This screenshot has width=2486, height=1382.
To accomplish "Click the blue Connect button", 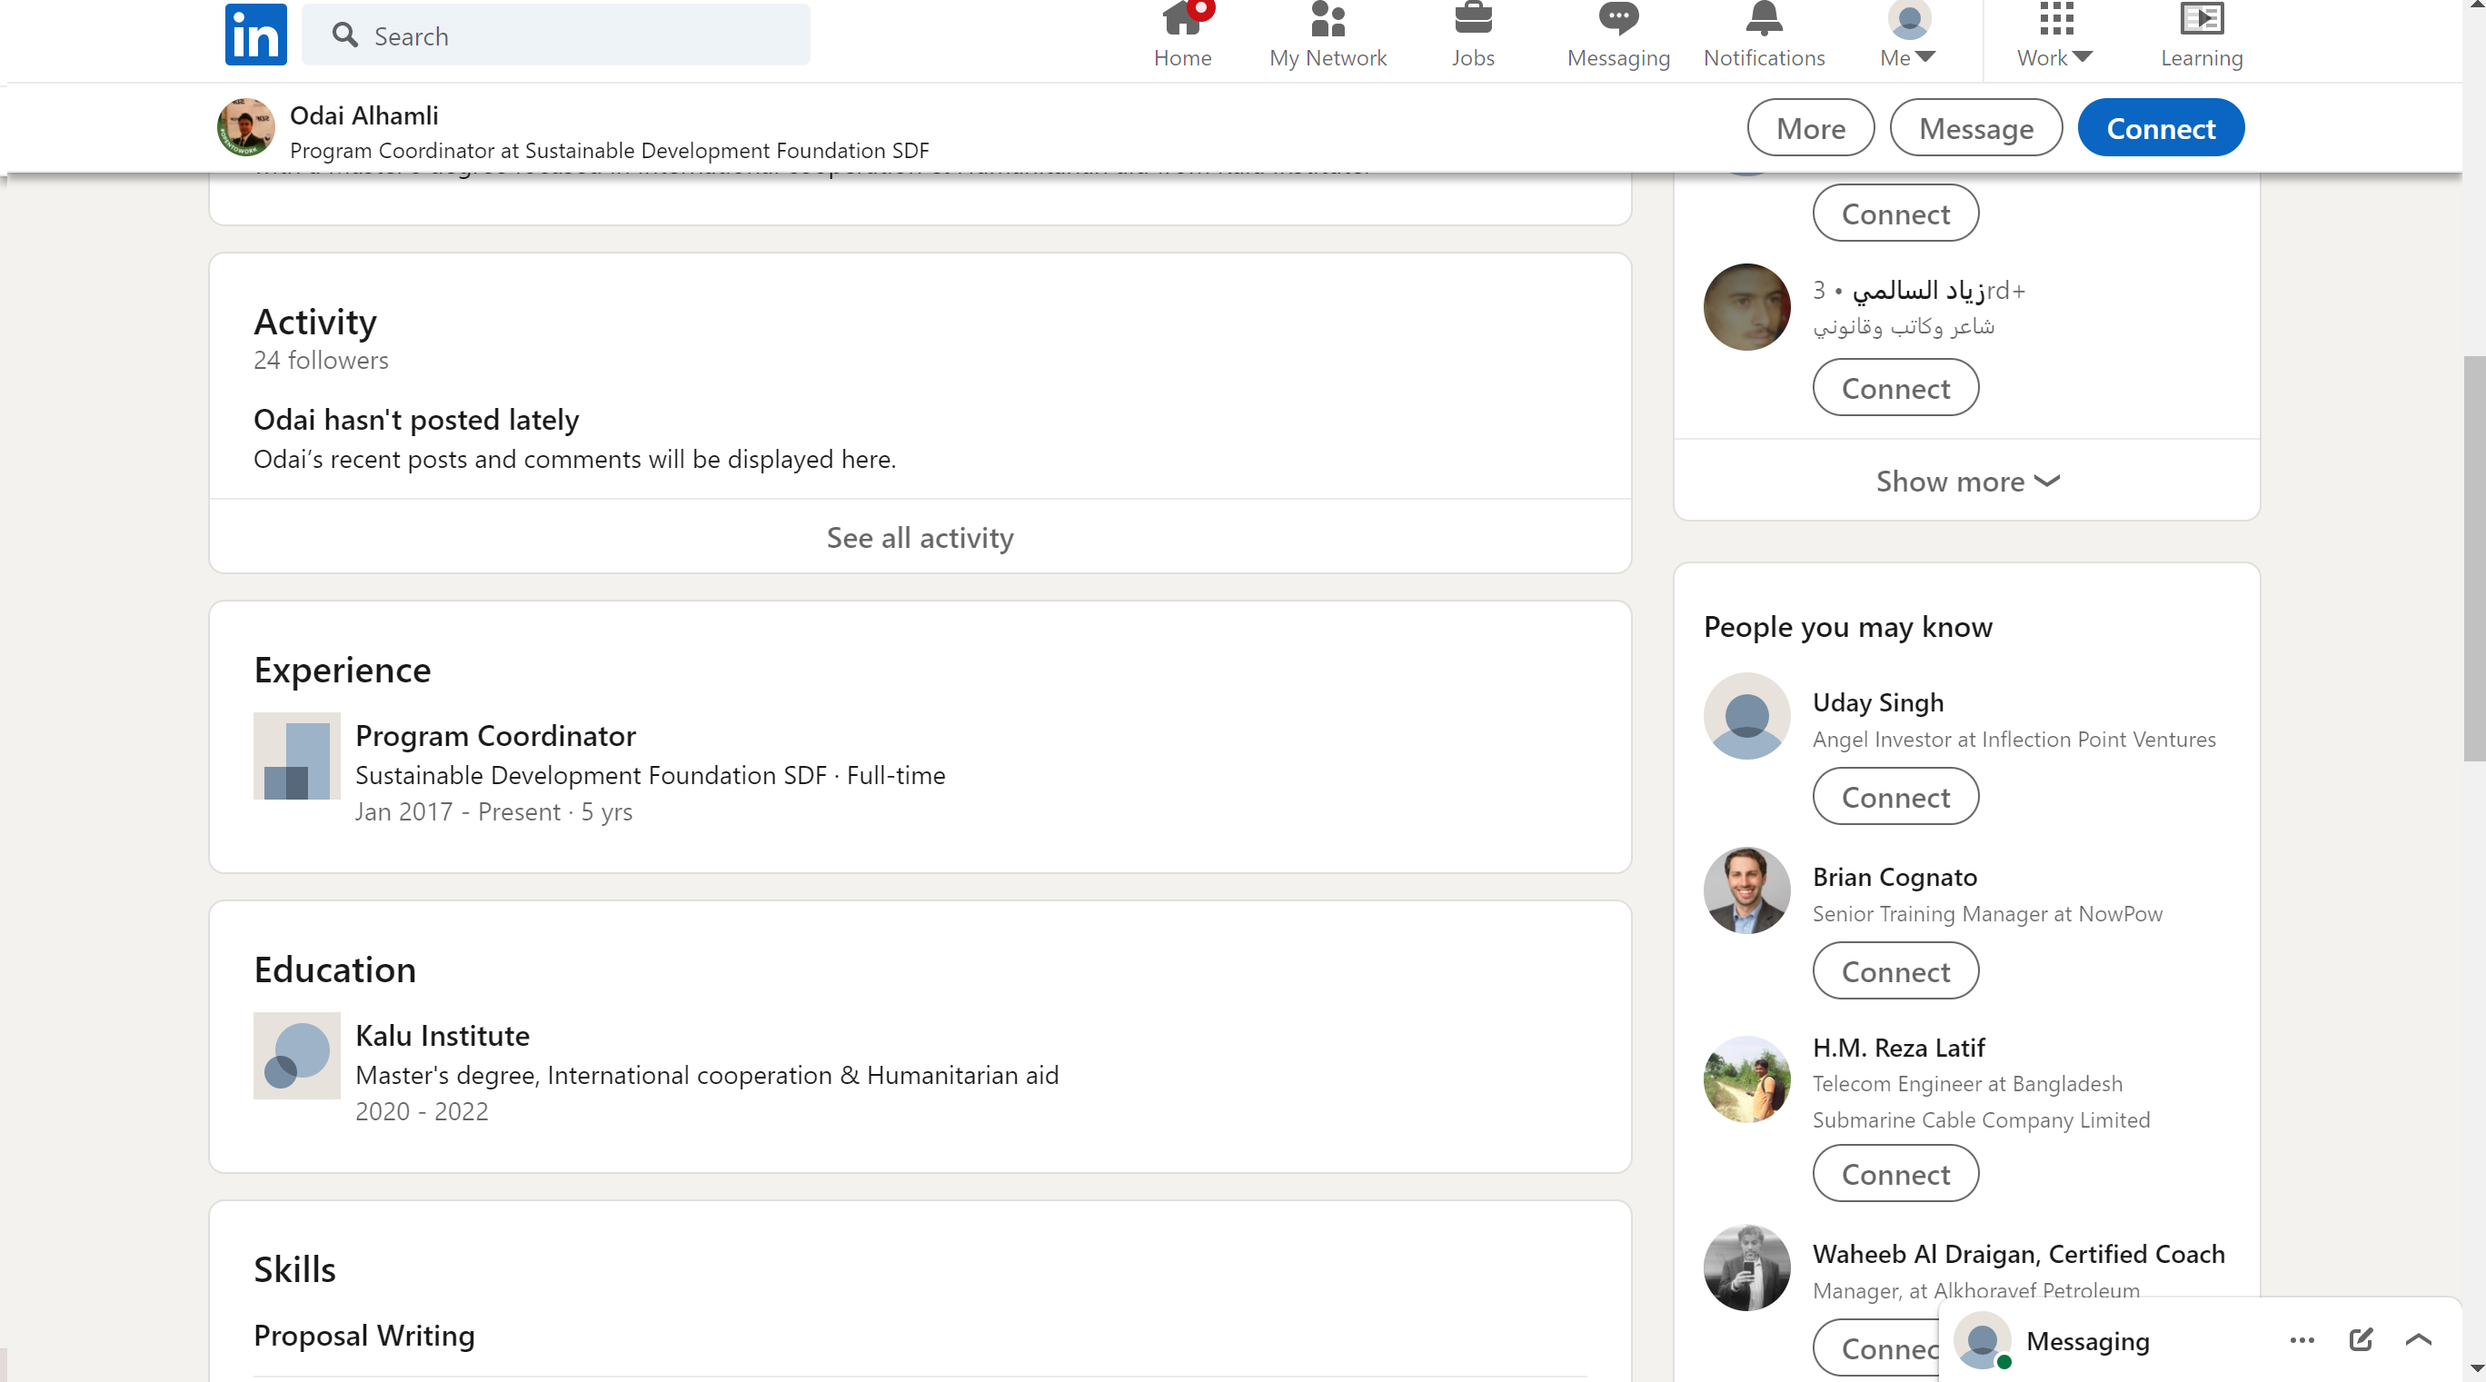I will tap(2160, 128).
